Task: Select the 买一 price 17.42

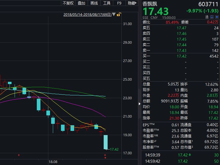Action: (182, 56)
